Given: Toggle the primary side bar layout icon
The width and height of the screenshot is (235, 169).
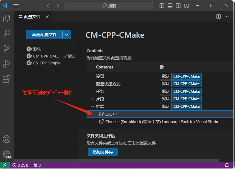Looking at the screenshot, I should 162,6.
